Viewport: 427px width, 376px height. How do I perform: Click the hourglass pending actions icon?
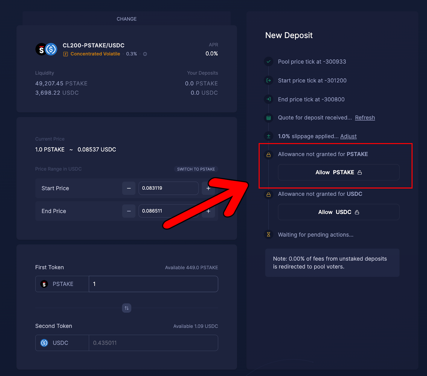pyautogui.click(x=268, y=234)
